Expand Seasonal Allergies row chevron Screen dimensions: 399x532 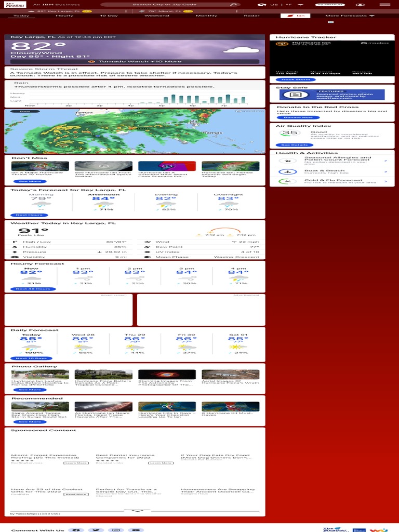[385, 161]
